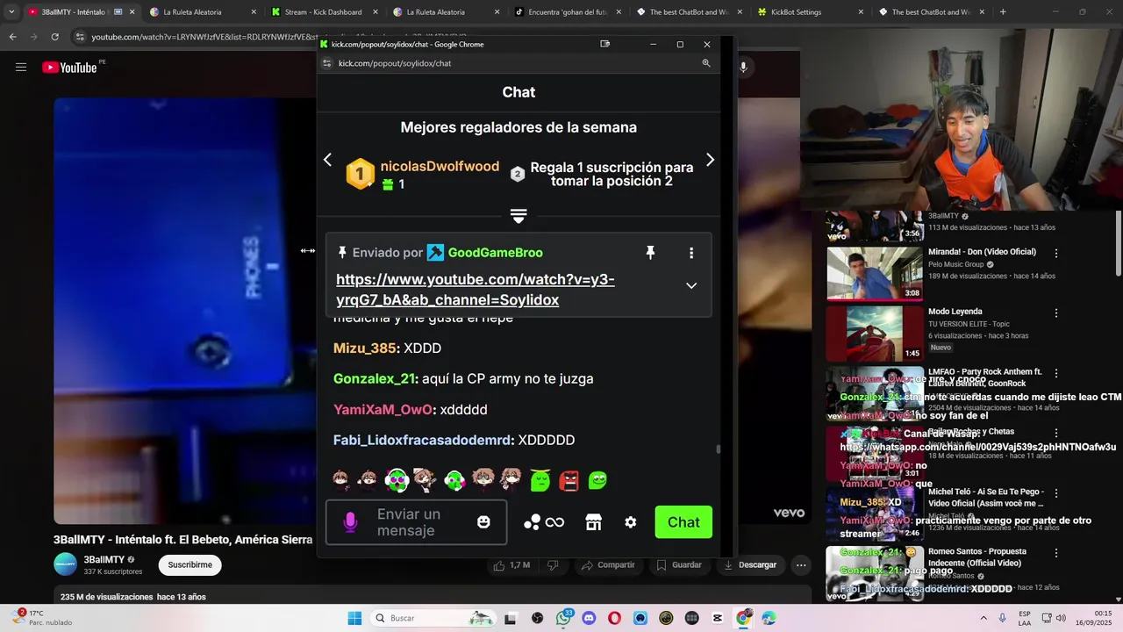The width and height of the screenshot is (1123, 632).
Task: Open Windows Start menu
Action: [x=354, y=618]
